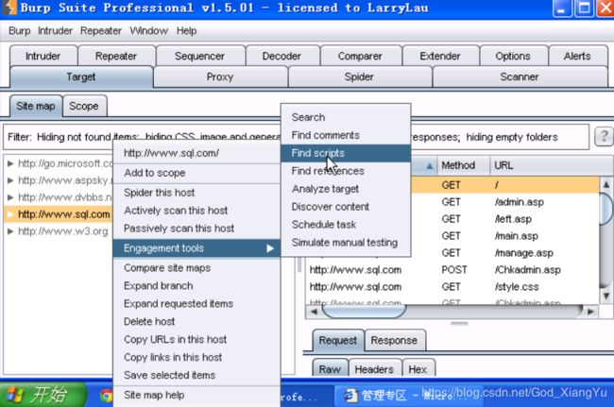Open the Help menu
This screenshot has height=407, width=614.
pyautogui.click(x=186, y=30)
